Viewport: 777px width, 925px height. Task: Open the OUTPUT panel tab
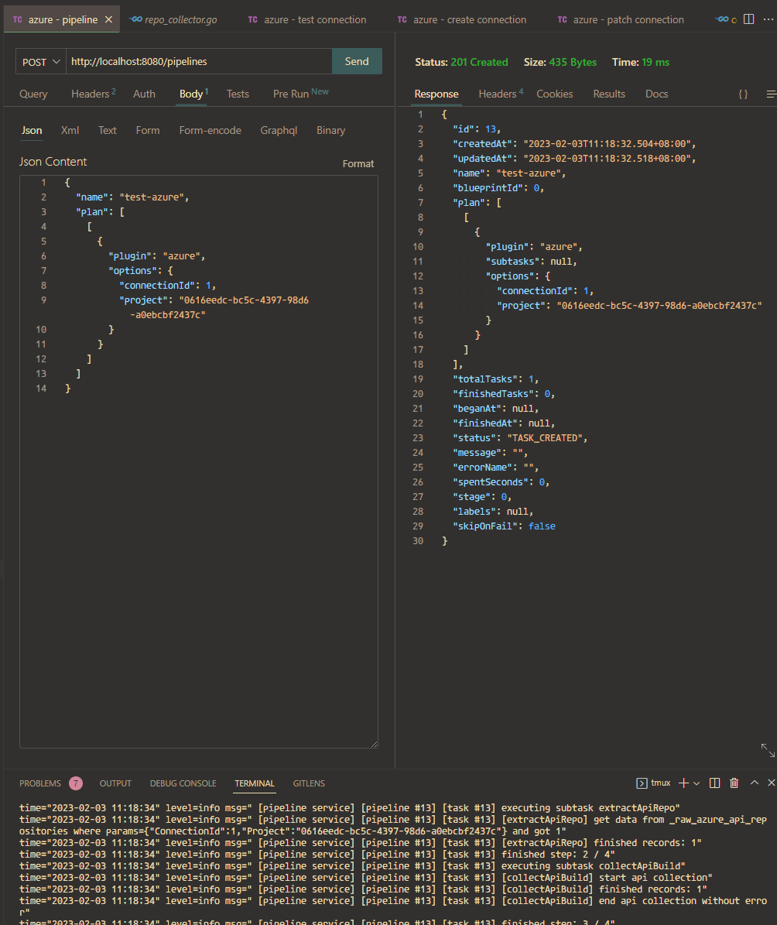point(115,783)
